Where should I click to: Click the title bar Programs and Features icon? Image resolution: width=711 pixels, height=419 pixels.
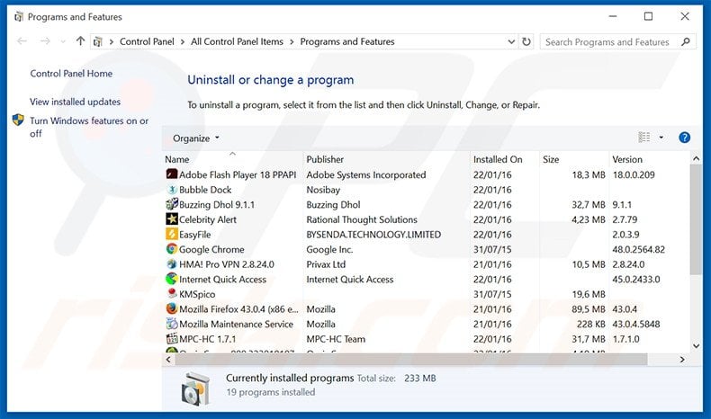(x=19, y=17)
